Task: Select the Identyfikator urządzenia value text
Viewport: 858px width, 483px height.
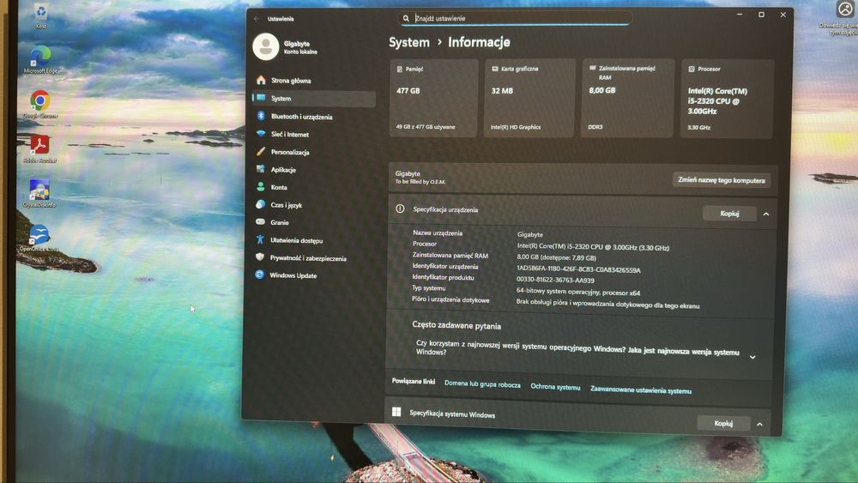Action: pos(578,269)
